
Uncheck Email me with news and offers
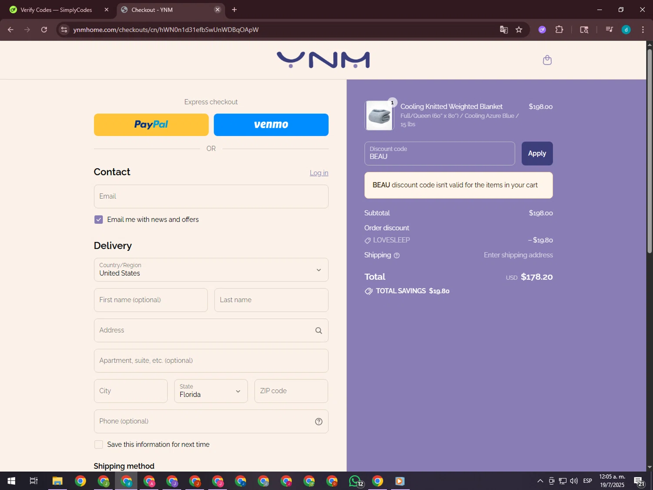point(98,220)
